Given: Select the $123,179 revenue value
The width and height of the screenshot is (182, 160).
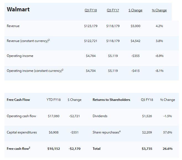Looking at the screenshot, I should pyautogui.click(x=91, y=26).
